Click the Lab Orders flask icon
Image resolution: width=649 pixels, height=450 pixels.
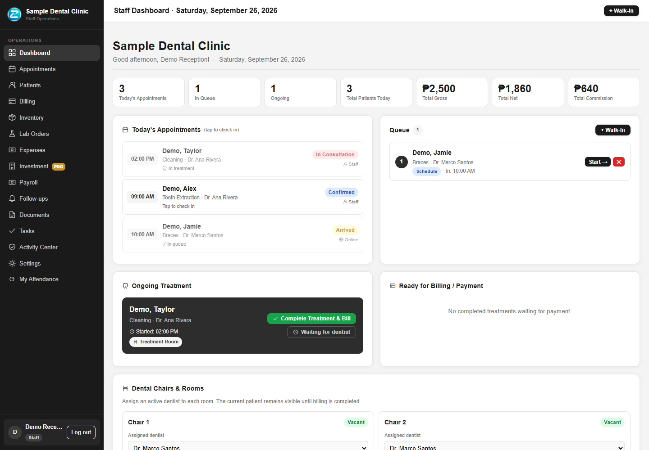[12, 134]
